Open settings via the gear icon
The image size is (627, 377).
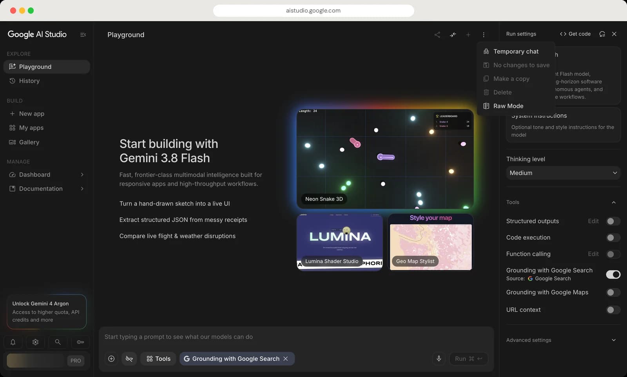35,342
